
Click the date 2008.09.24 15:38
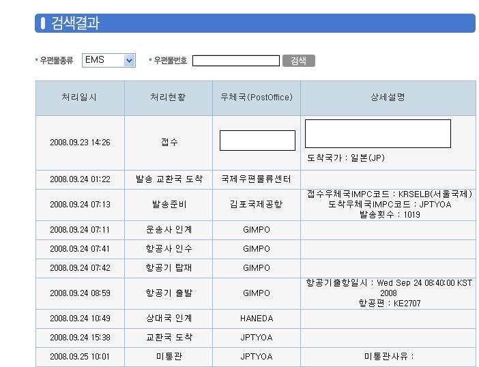(x=80, y=338)
